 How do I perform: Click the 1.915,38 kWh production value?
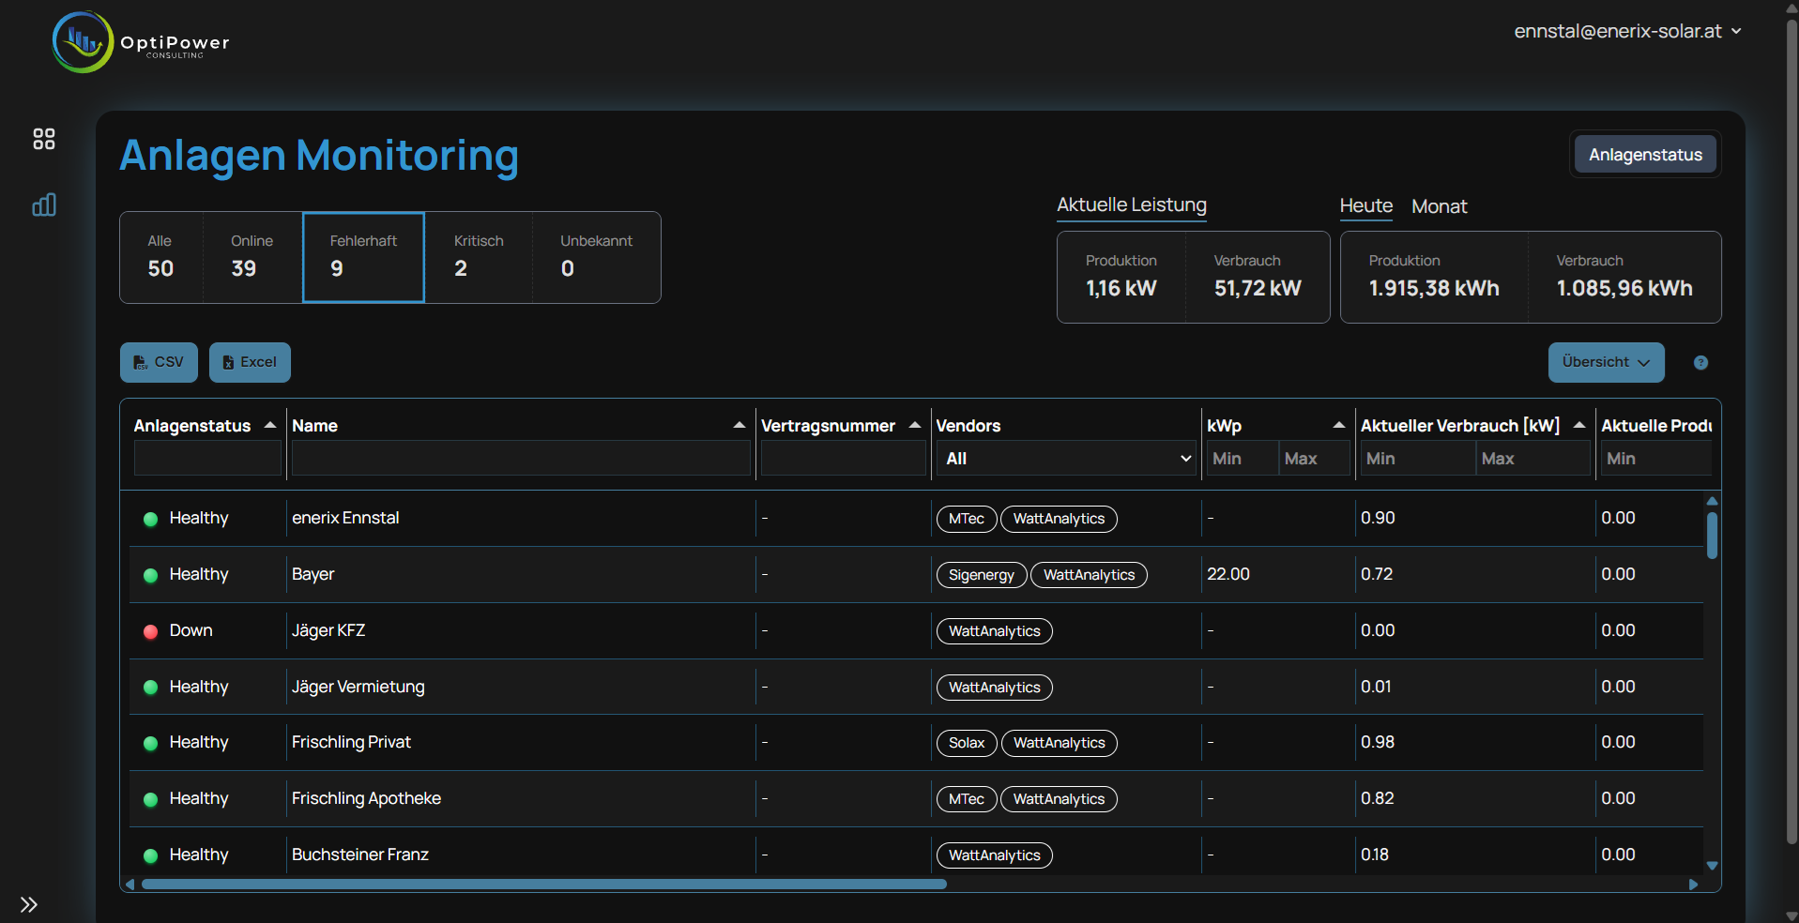(1434, 288)
